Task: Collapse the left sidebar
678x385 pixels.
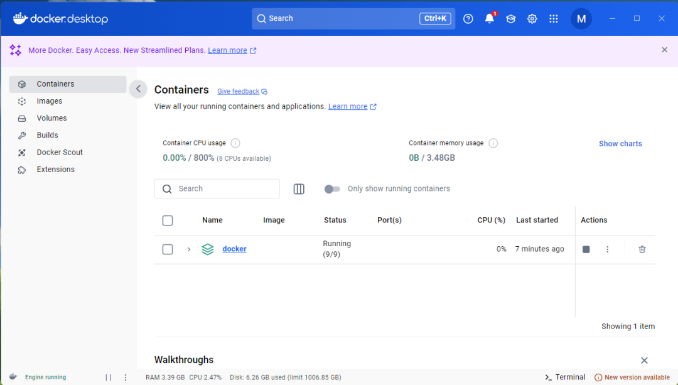Action: pos(138,89)
